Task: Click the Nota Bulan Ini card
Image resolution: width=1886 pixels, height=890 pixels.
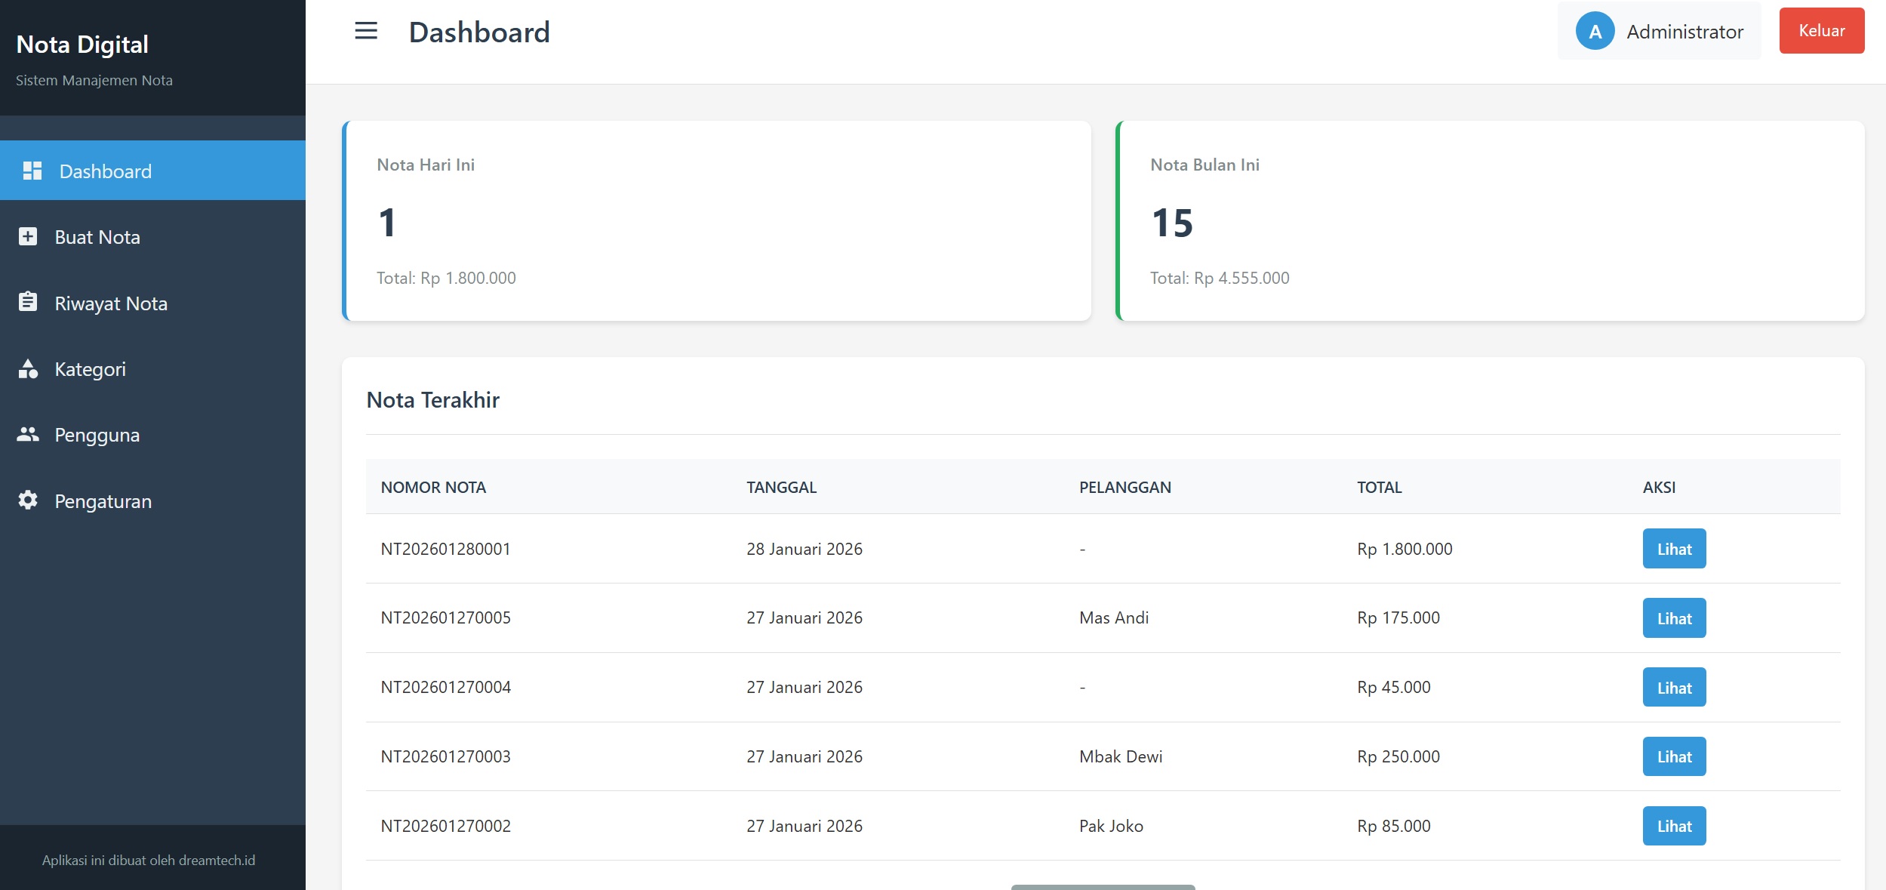Action: click(1490, 221)
